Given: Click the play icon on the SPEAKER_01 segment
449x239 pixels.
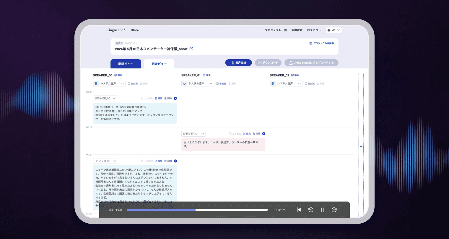Looking at the screenshot, I should [x=264, y=134].
